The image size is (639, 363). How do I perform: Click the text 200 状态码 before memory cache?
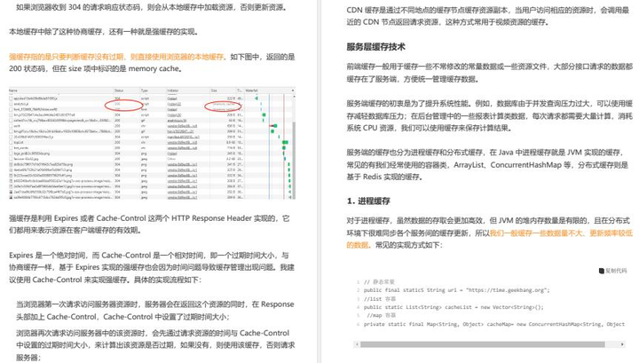click(x=28, y=69)
